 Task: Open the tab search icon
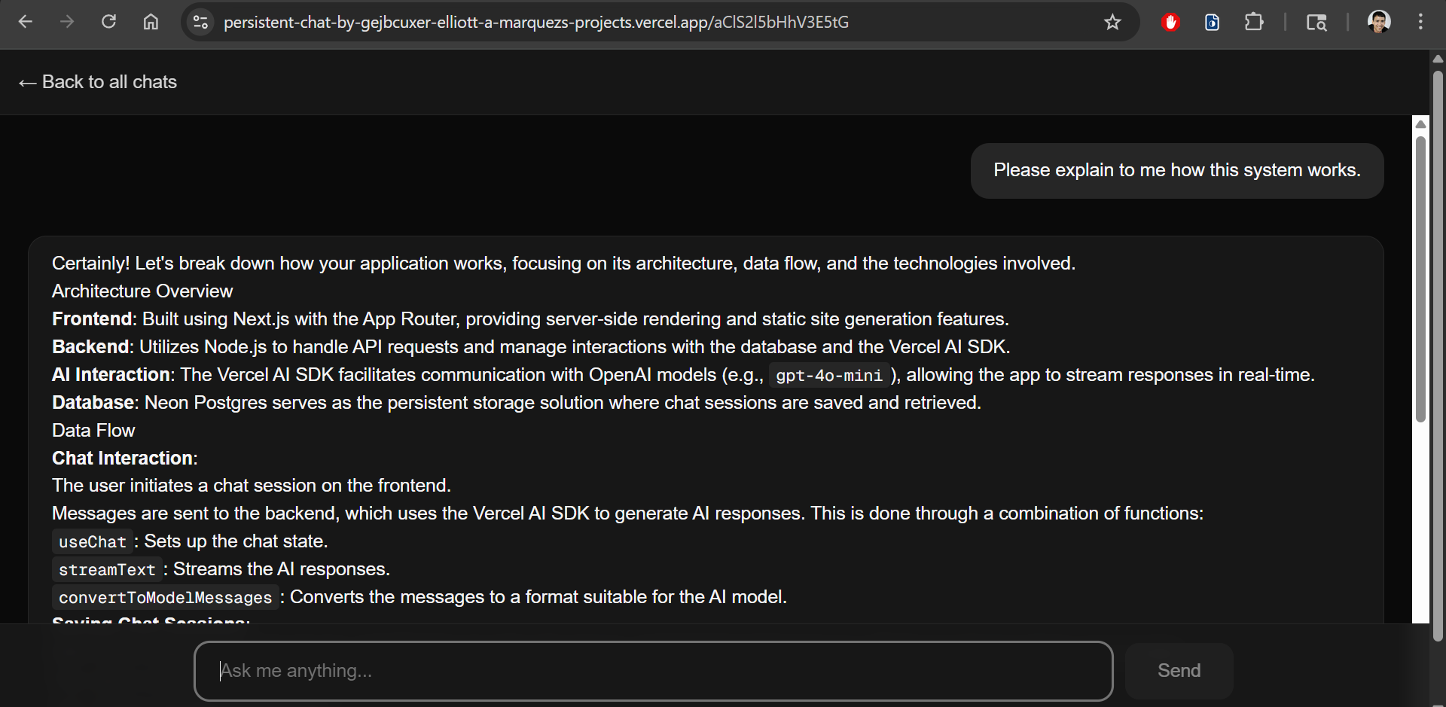pyautogui.click(x=1316, y=22)
